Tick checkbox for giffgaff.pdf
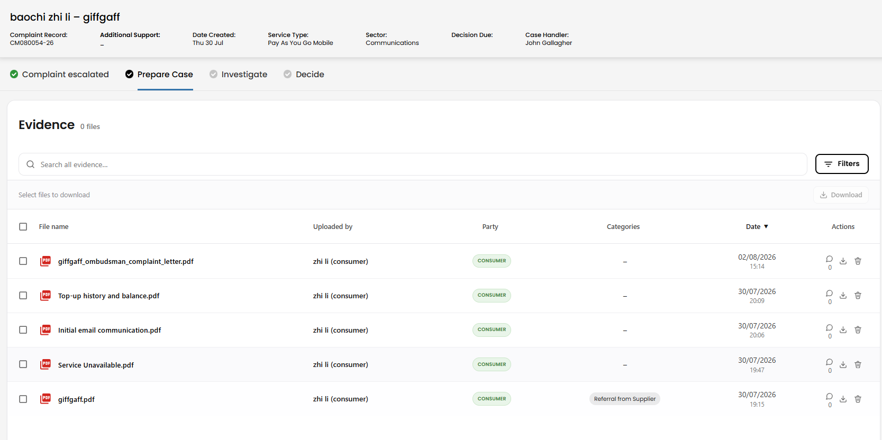The width and height of the screenshot is (882, 440). tap(23, 399)
